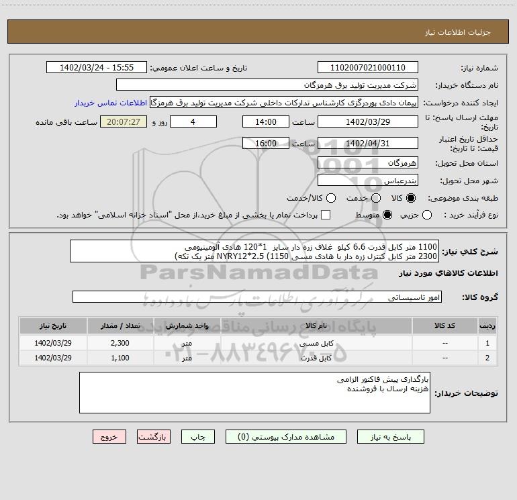Click date cell in کابل مسی row
This screenshot has width=517, height=500.
pos(53,343)
